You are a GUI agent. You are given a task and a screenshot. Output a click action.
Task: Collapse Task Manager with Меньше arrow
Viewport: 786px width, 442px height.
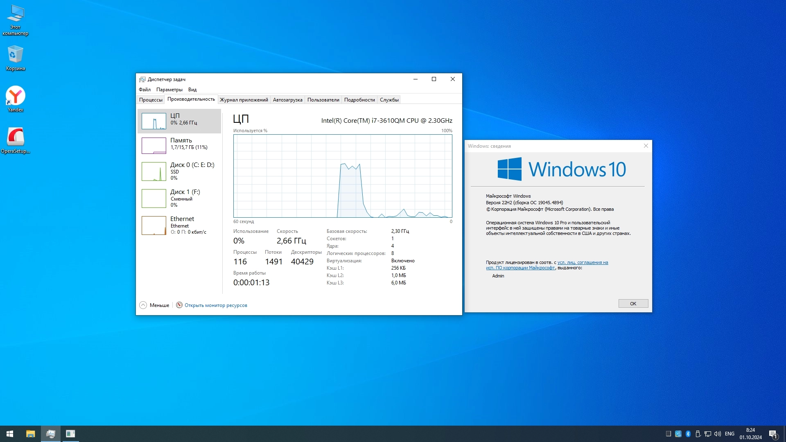pyautogui.click(x=143, y=305)
